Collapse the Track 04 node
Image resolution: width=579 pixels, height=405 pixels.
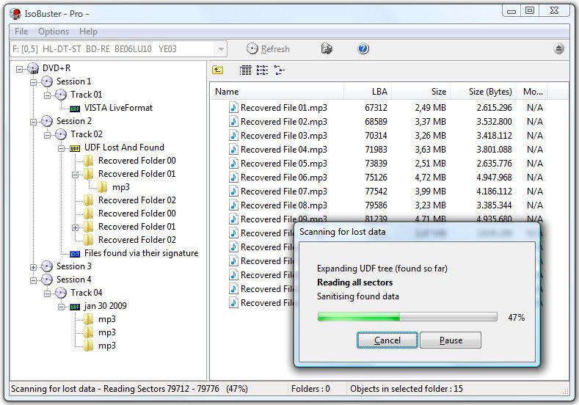[x=48, y=293]
